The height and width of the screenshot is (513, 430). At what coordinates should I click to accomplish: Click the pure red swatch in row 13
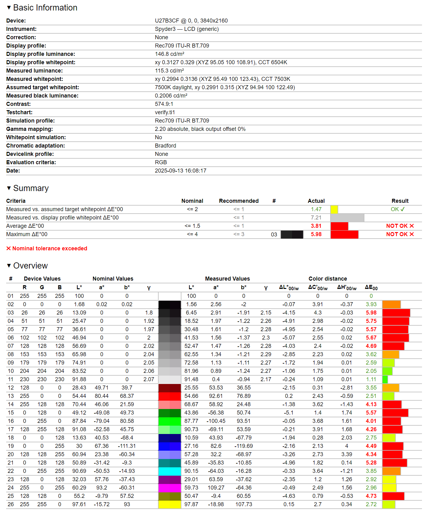pyautogui.click(x=170, y=396)
